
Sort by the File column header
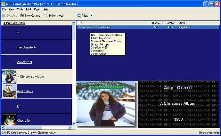[112, 23]
